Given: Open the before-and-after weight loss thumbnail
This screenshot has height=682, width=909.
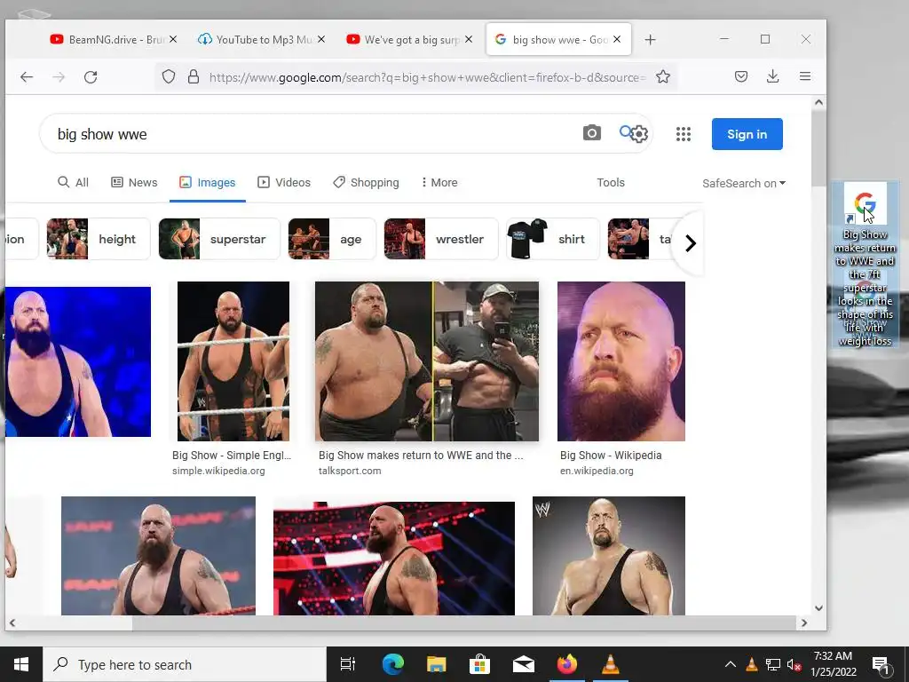Looking at the screenshot, I should click(427, 361).
